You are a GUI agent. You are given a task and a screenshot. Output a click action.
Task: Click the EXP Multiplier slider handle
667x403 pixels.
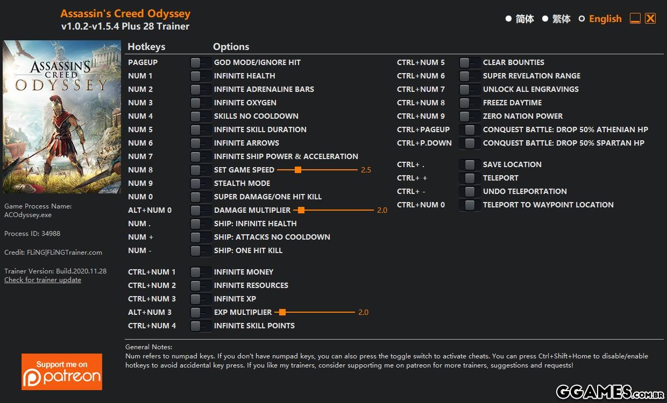click(x=282, y=312)
